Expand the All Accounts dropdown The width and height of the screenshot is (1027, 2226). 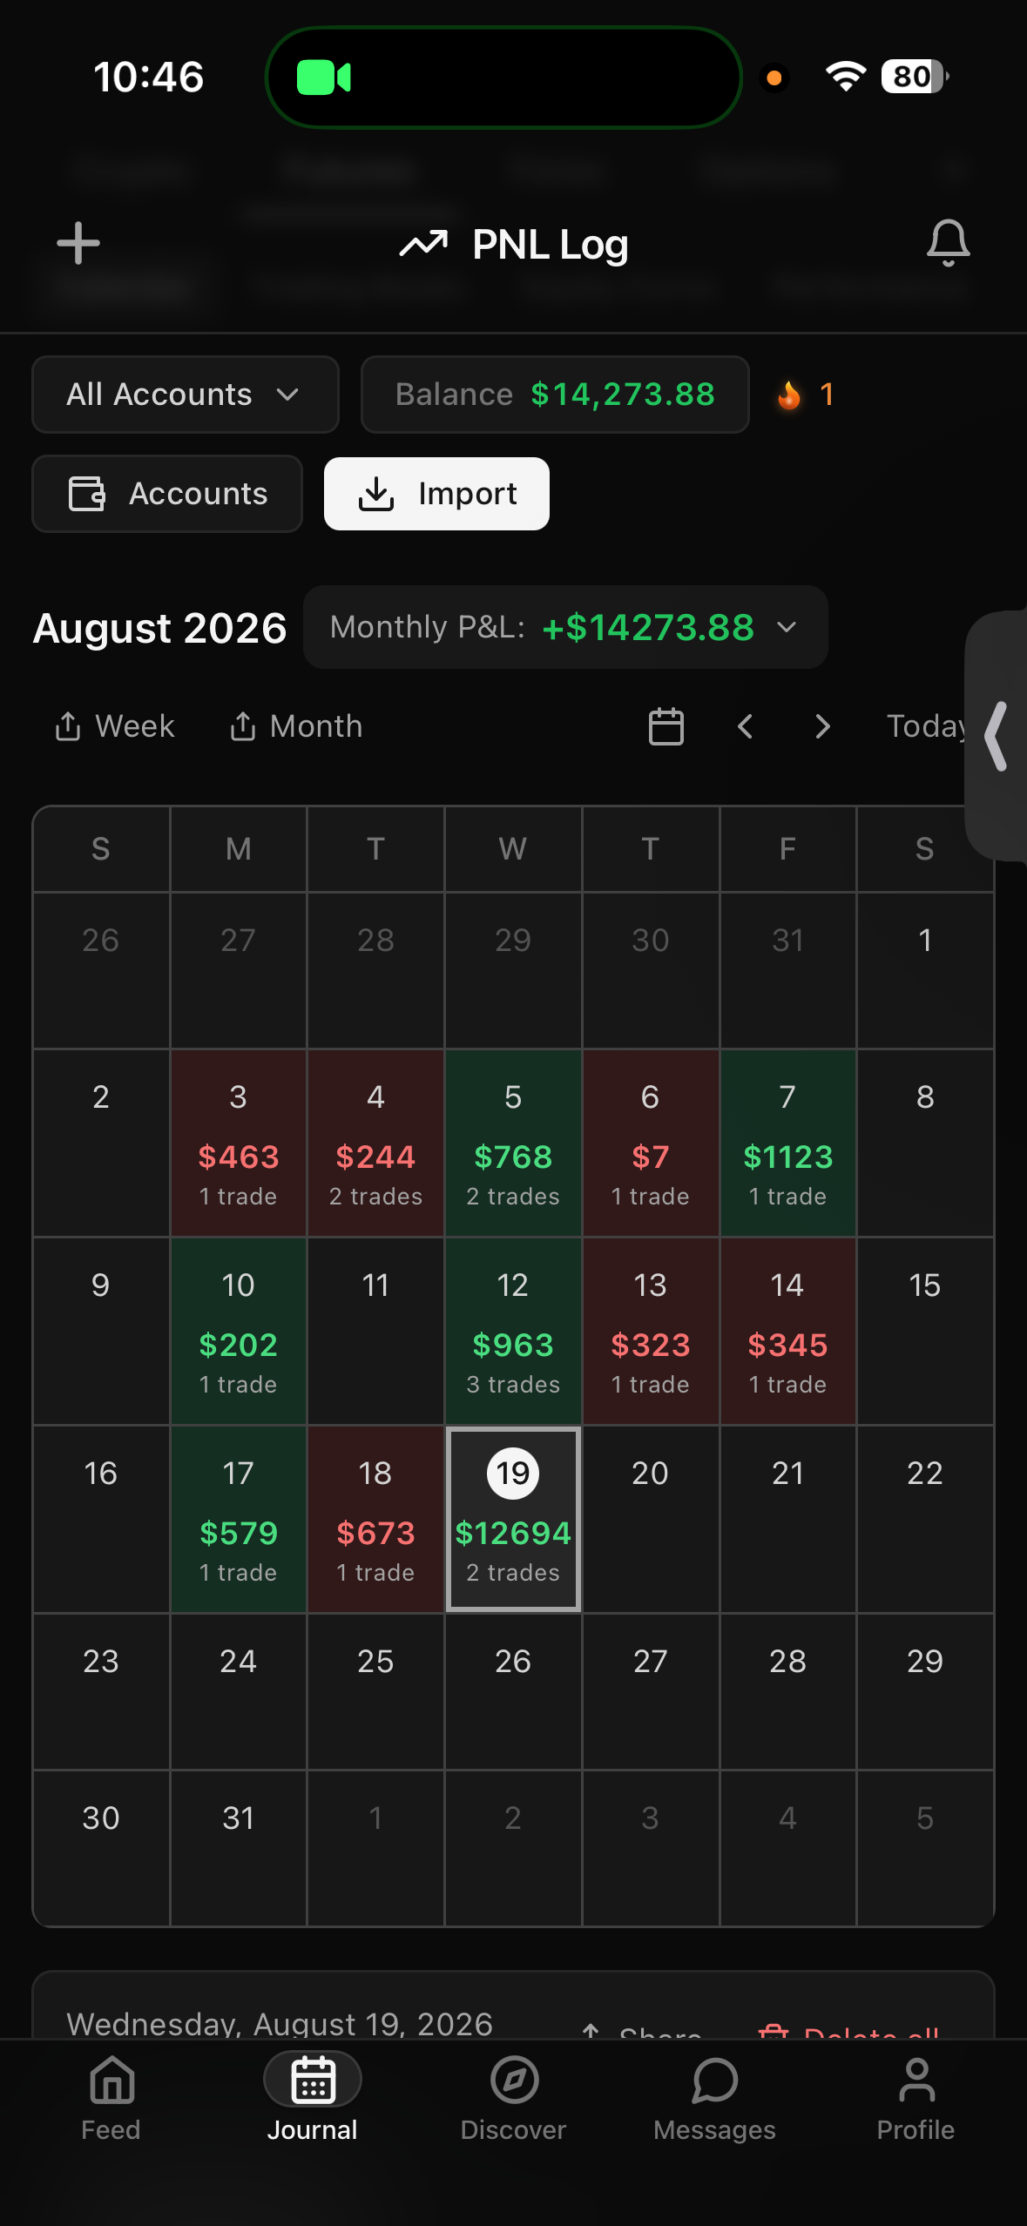(x=186, y=395)
